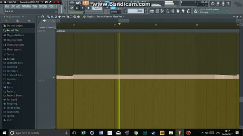The width and height of the screenshot is (243, 136).
Task: Open the playlist options arrow menu
Action: (39, 17)
